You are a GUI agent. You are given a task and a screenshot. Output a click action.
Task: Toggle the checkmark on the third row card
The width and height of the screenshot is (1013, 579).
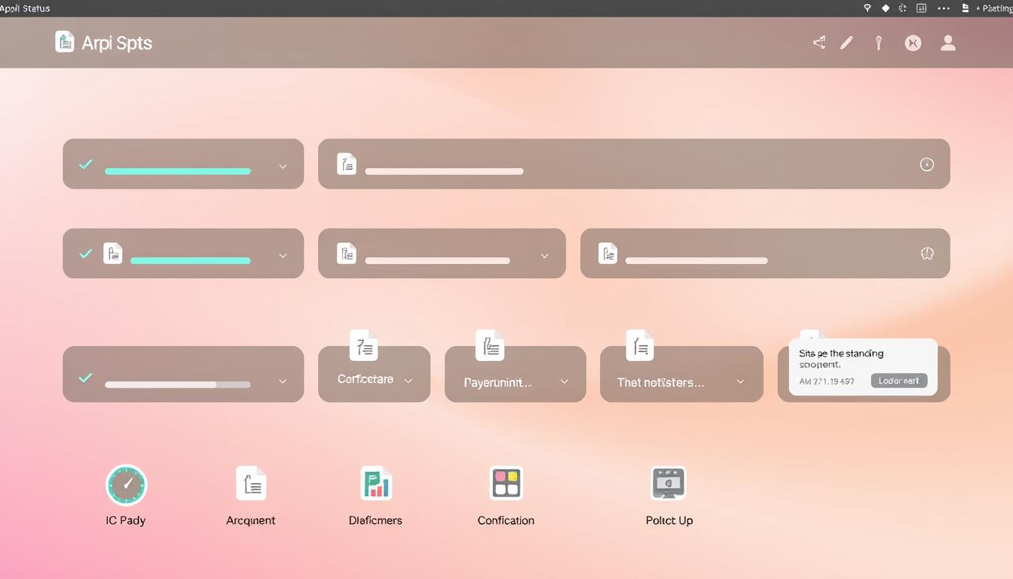[x=86, y=378]
